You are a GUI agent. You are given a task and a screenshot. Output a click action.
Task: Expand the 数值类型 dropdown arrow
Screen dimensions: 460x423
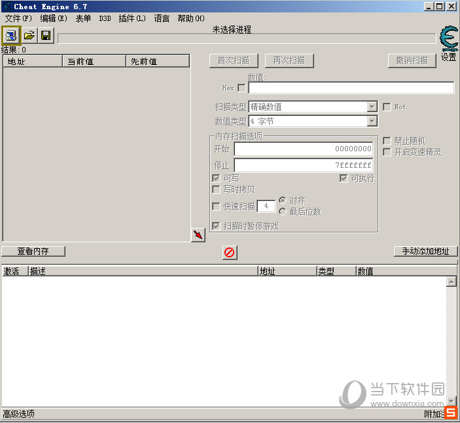click(x=372, y=121)
